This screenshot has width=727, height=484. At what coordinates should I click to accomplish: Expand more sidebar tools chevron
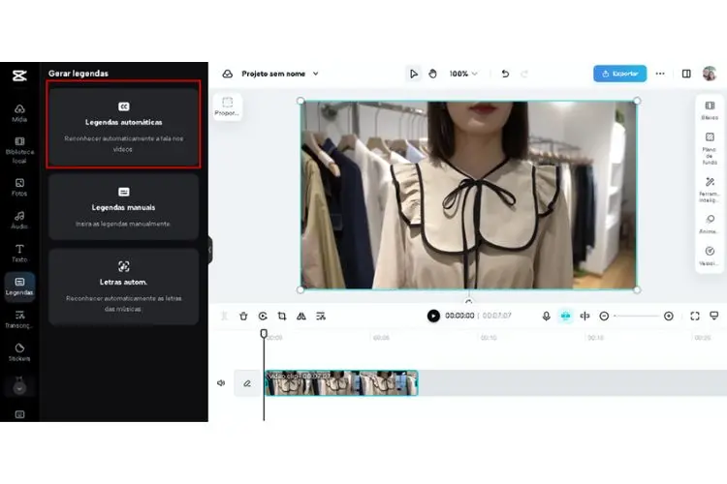[x=19, y=387]
